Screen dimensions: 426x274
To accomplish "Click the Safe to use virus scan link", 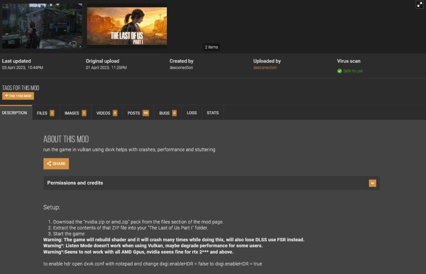I will point(353,71).
